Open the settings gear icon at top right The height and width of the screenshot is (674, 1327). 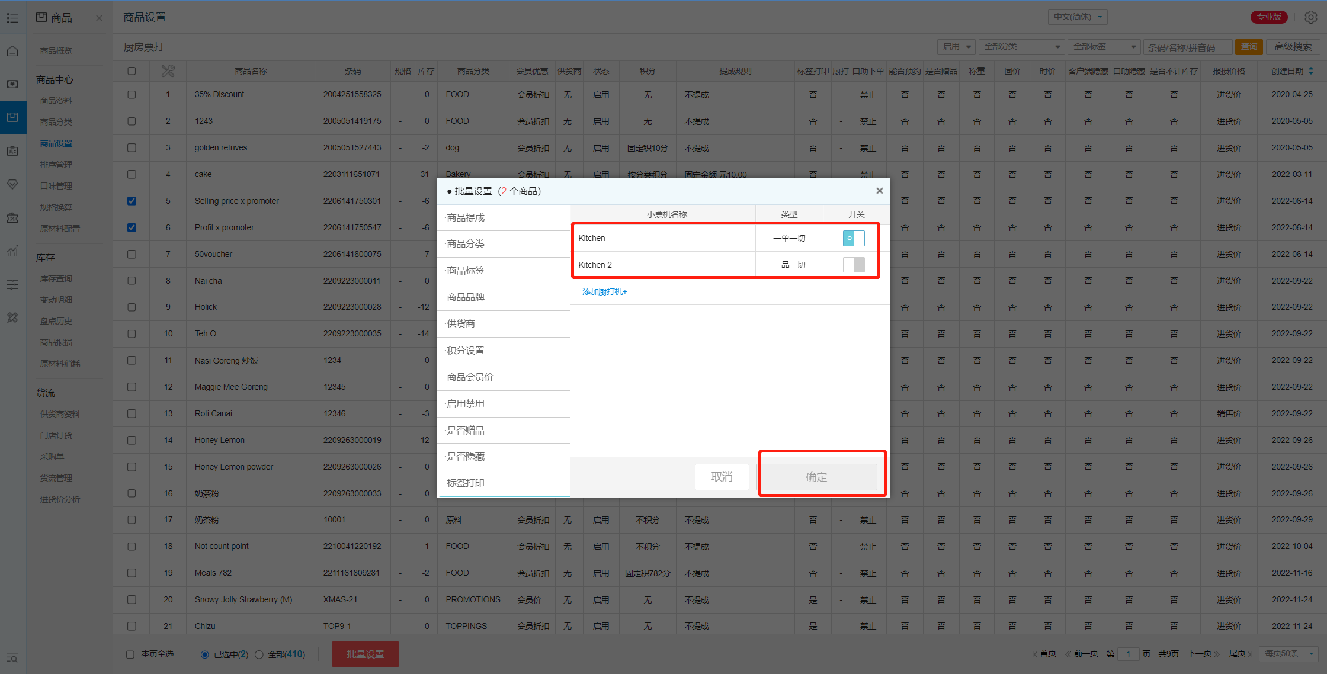[1310, 17]
